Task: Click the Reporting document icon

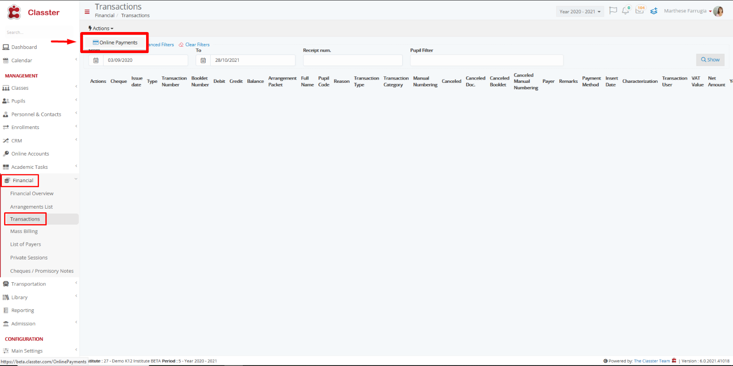Action: (6, 310)
